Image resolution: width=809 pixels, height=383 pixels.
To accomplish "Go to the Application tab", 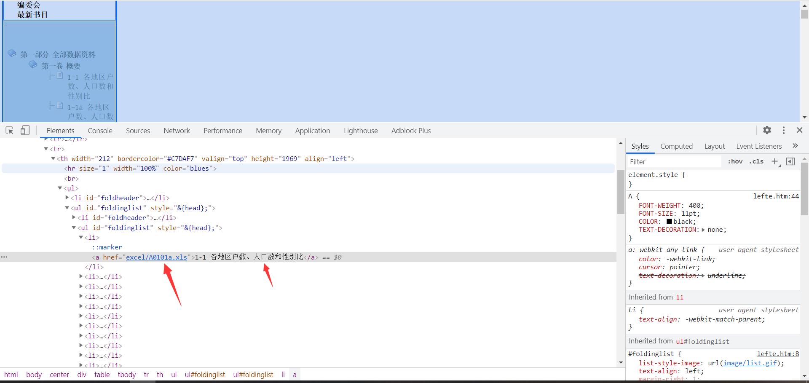I will (x=313, y=131).
